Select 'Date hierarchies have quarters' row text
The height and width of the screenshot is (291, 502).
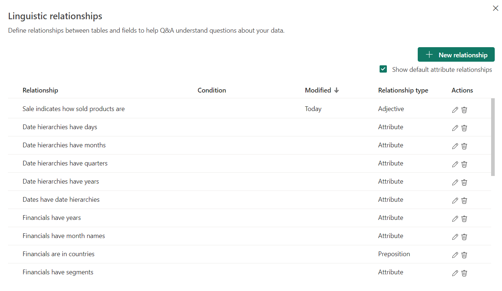[x=65, y=163]
